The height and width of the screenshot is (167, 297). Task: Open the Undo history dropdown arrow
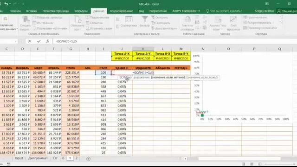pyautogui.click(x=10, y=4)
